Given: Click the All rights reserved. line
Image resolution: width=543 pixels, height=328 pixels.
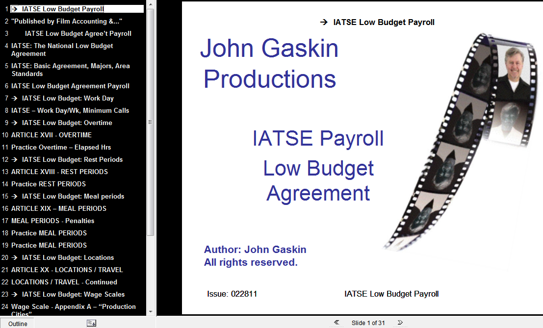Looking at the screenshot, I should (x=251, y=262).
